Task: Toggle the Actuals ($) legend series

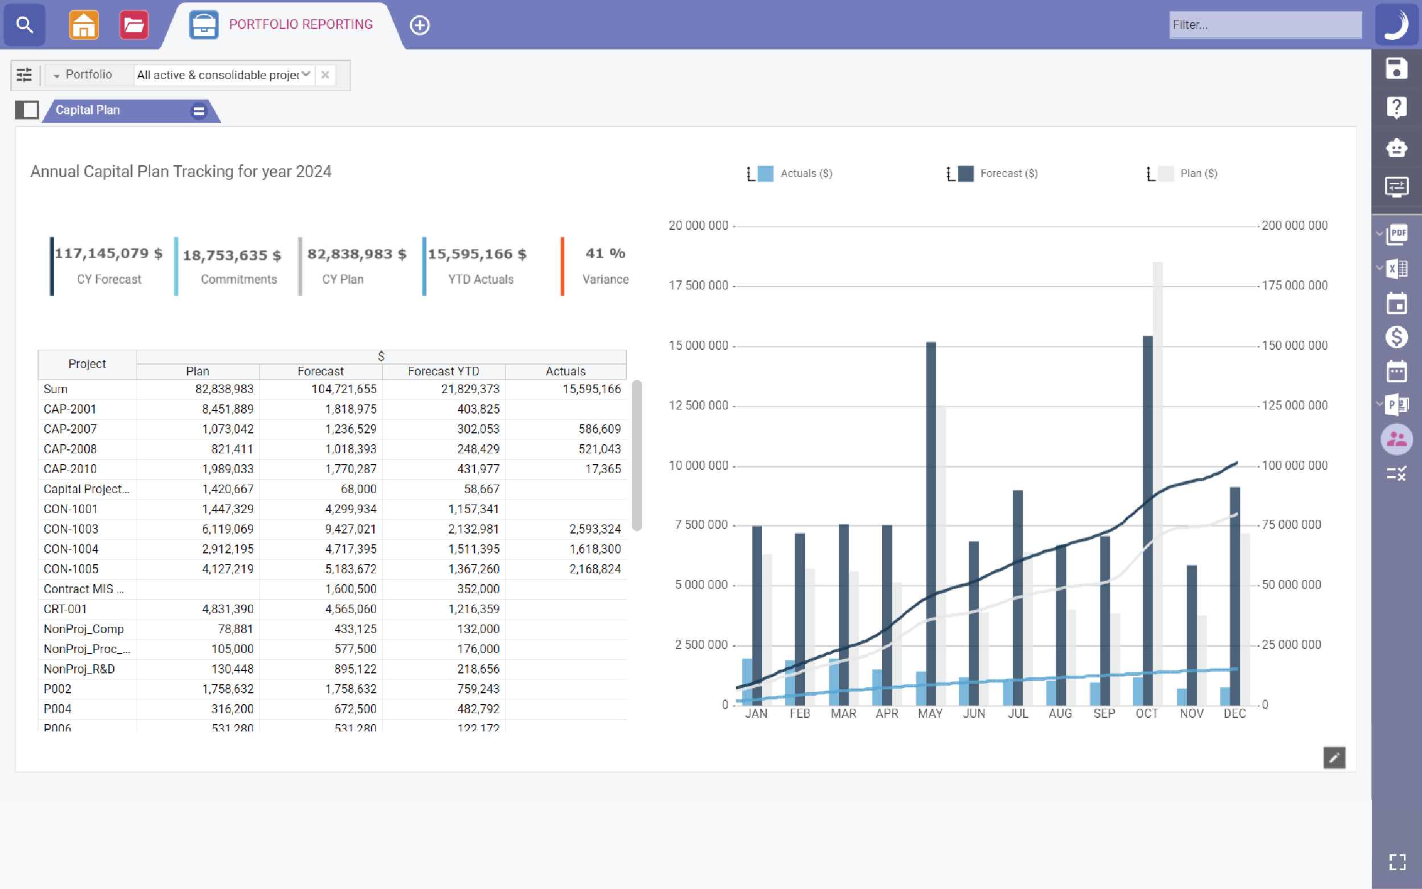Action: tap(805, 173)
